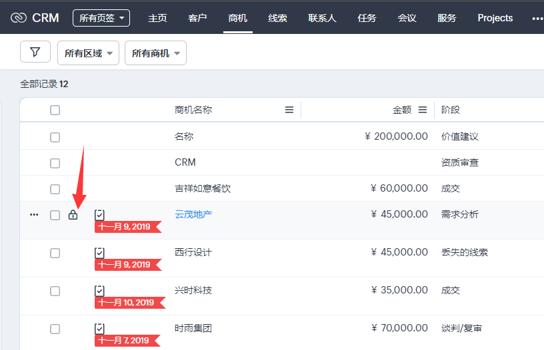Expand the 所有商机 dropdown
544x350 pixels.
pyautogui.click(x=155, y=53)
